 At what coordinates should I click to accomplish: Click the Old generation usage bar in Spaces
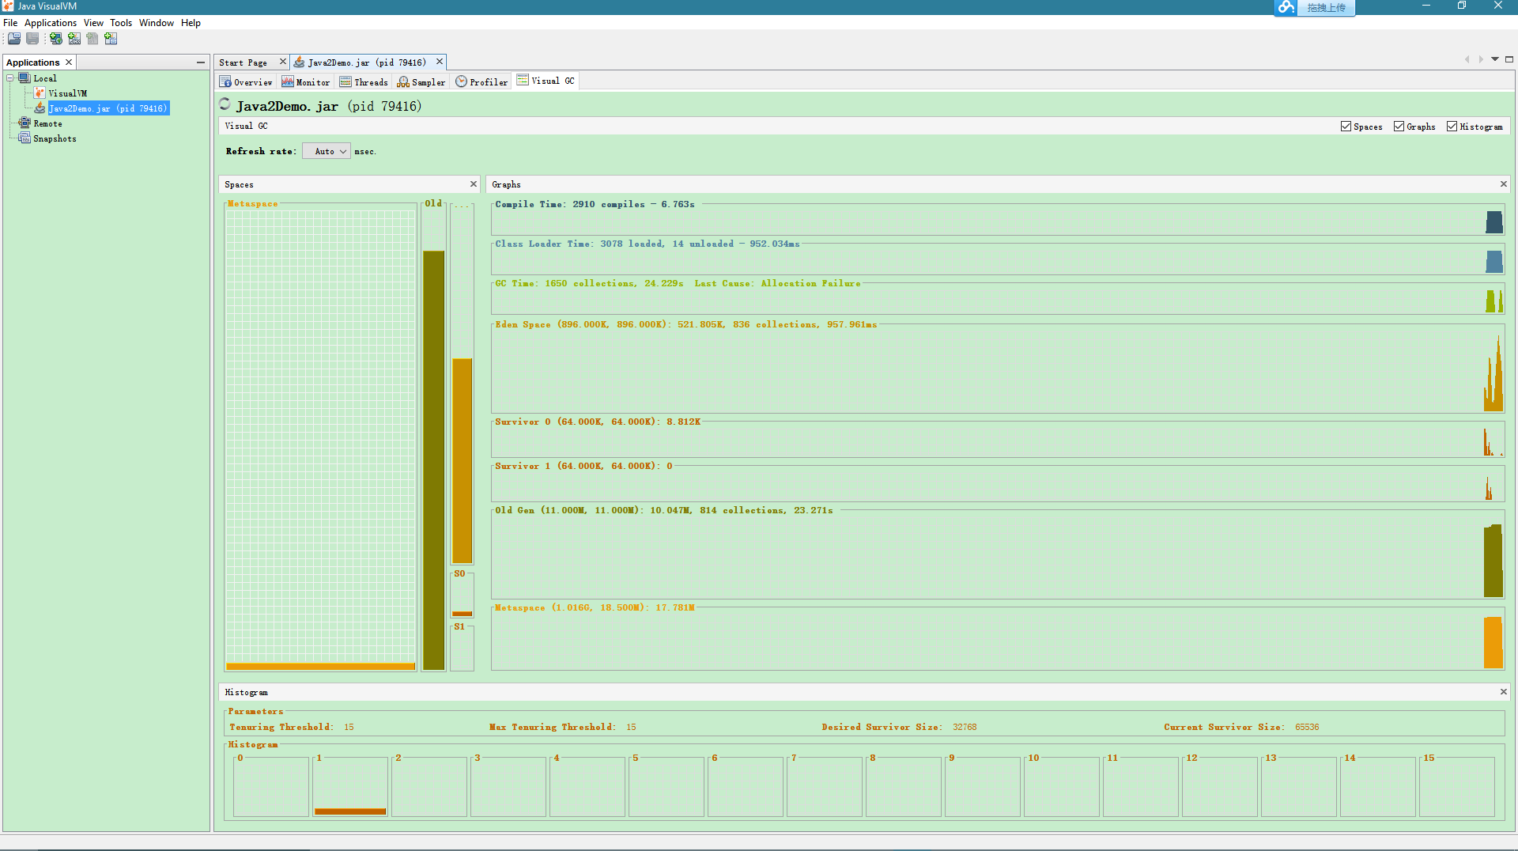pyautogui.click(x=433, y=460)
